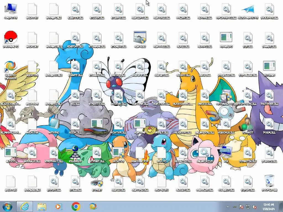283x212 pixels.
Task: Open Winaero Tweaker from the taskbar
Action: click(93, 206)
